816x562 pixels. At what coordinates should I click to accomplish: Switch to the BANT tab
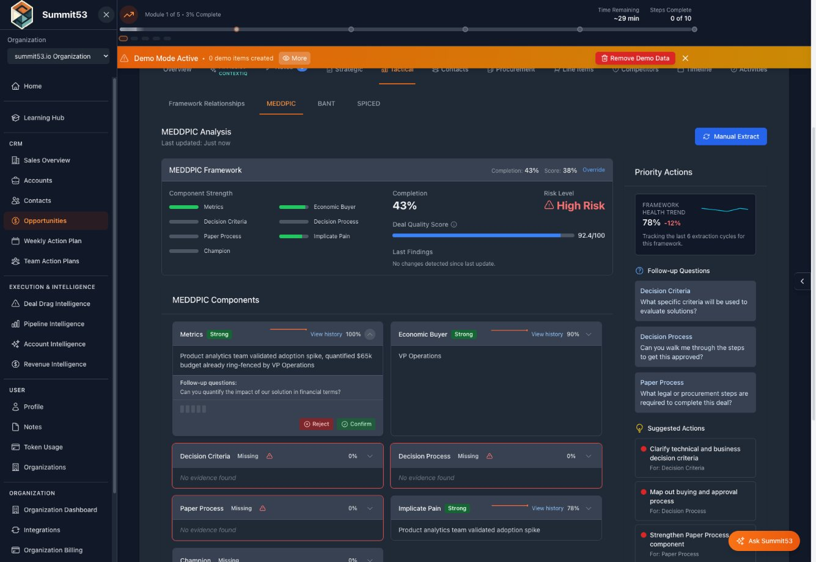point(326,103)
